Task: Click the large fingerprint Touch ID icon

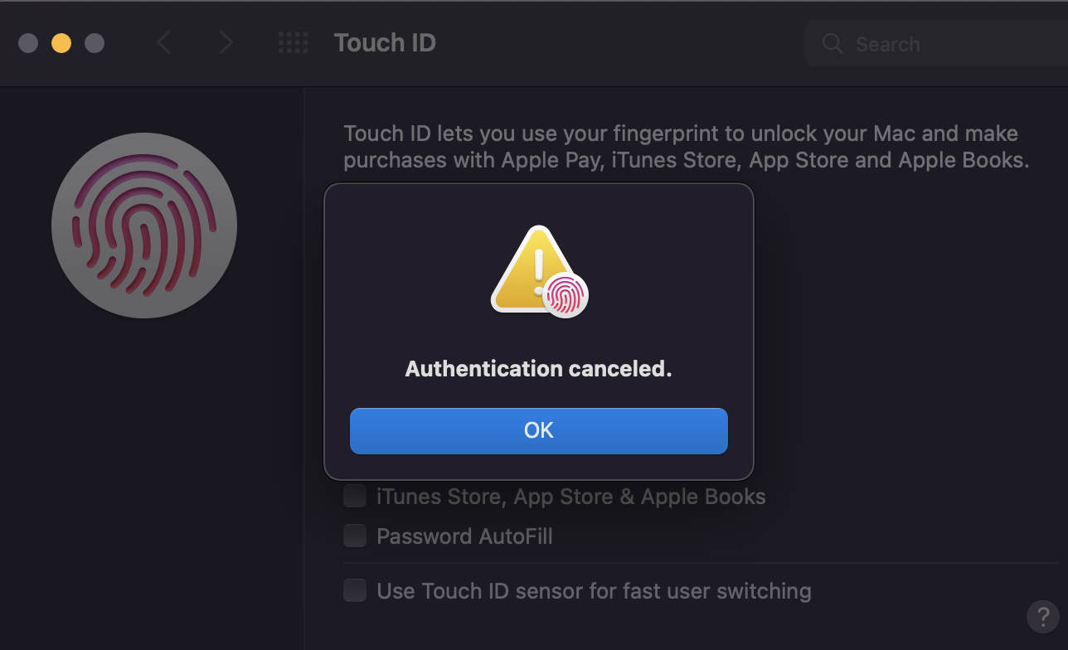Action: coord(144,225)
